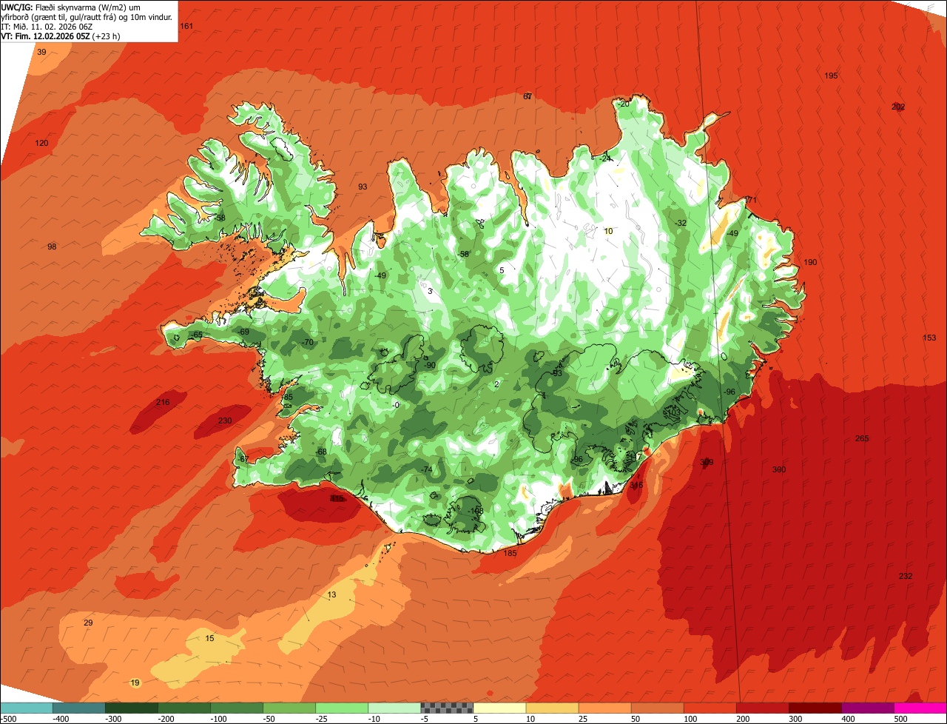Click the '19' value on the map
Viewport: 947px width, 724px height.
(135, 683)
